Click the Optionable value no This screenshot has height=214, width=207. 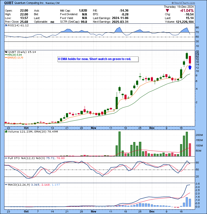pyautogui.click(x=52, y=22)
